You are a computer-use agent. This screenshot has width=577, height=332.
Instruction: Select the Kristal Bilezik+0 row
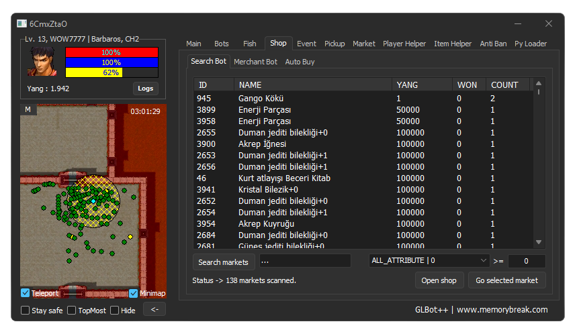363,190
